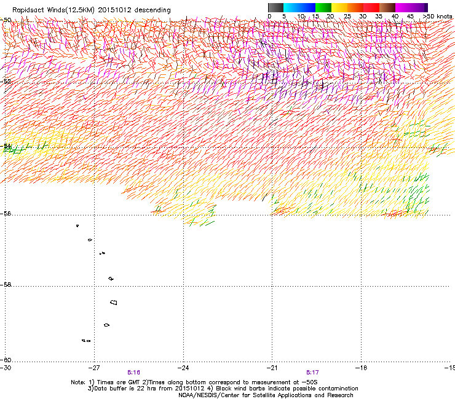Click the longitude label '-30'

tap(5, 368)
